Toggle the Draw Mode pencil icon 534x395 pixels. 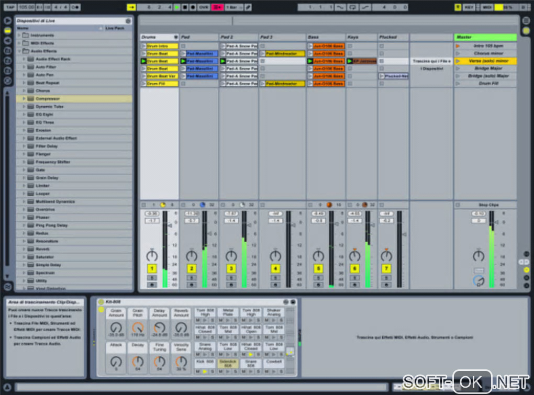tap(248, 7)
